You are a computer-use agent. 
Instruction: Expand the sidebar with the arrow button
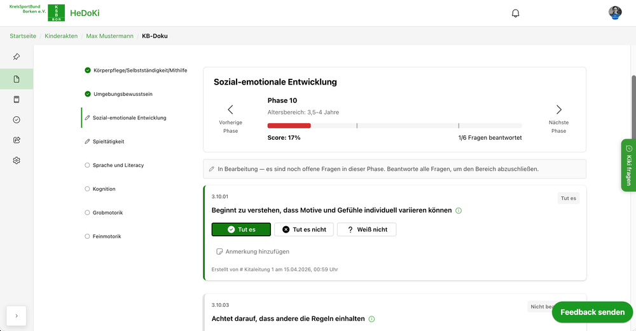[x=17, y=316]
